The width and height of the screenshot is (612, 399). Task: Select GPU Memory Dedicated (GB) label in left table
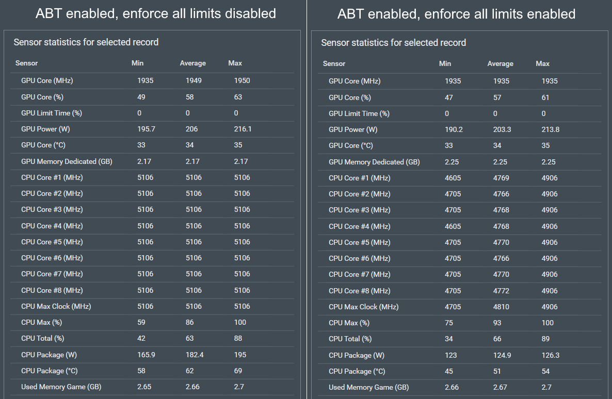pos(67,161)
